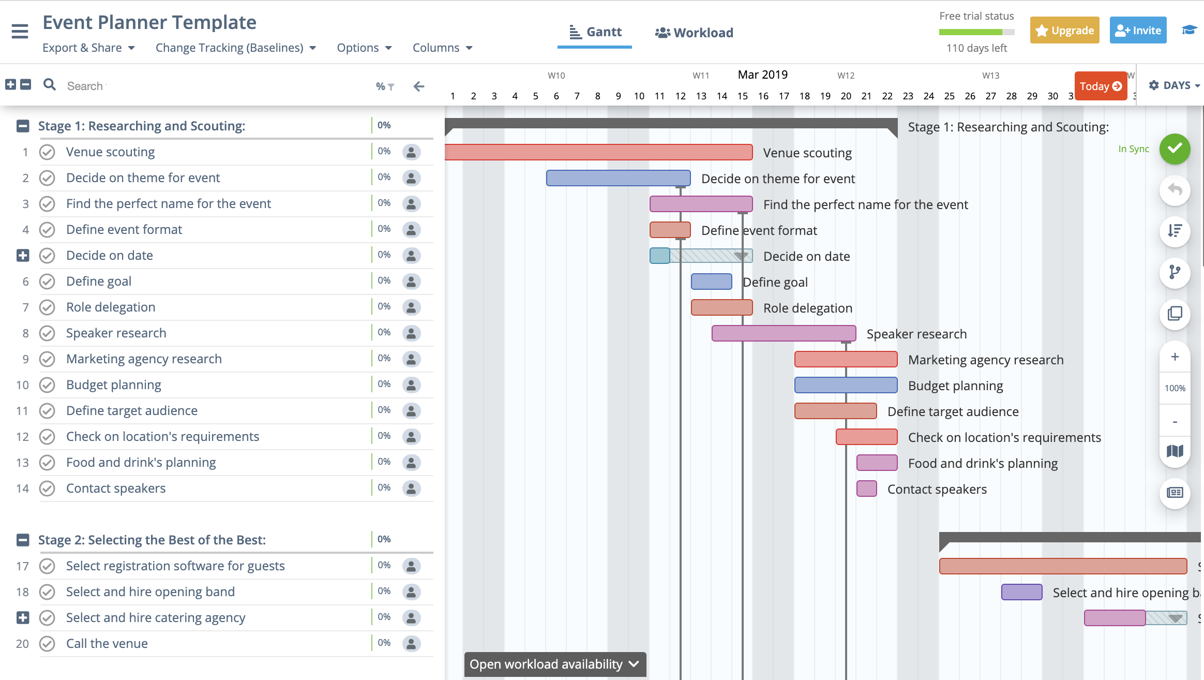Check off the Define goal task

click(x=48, y=281)
